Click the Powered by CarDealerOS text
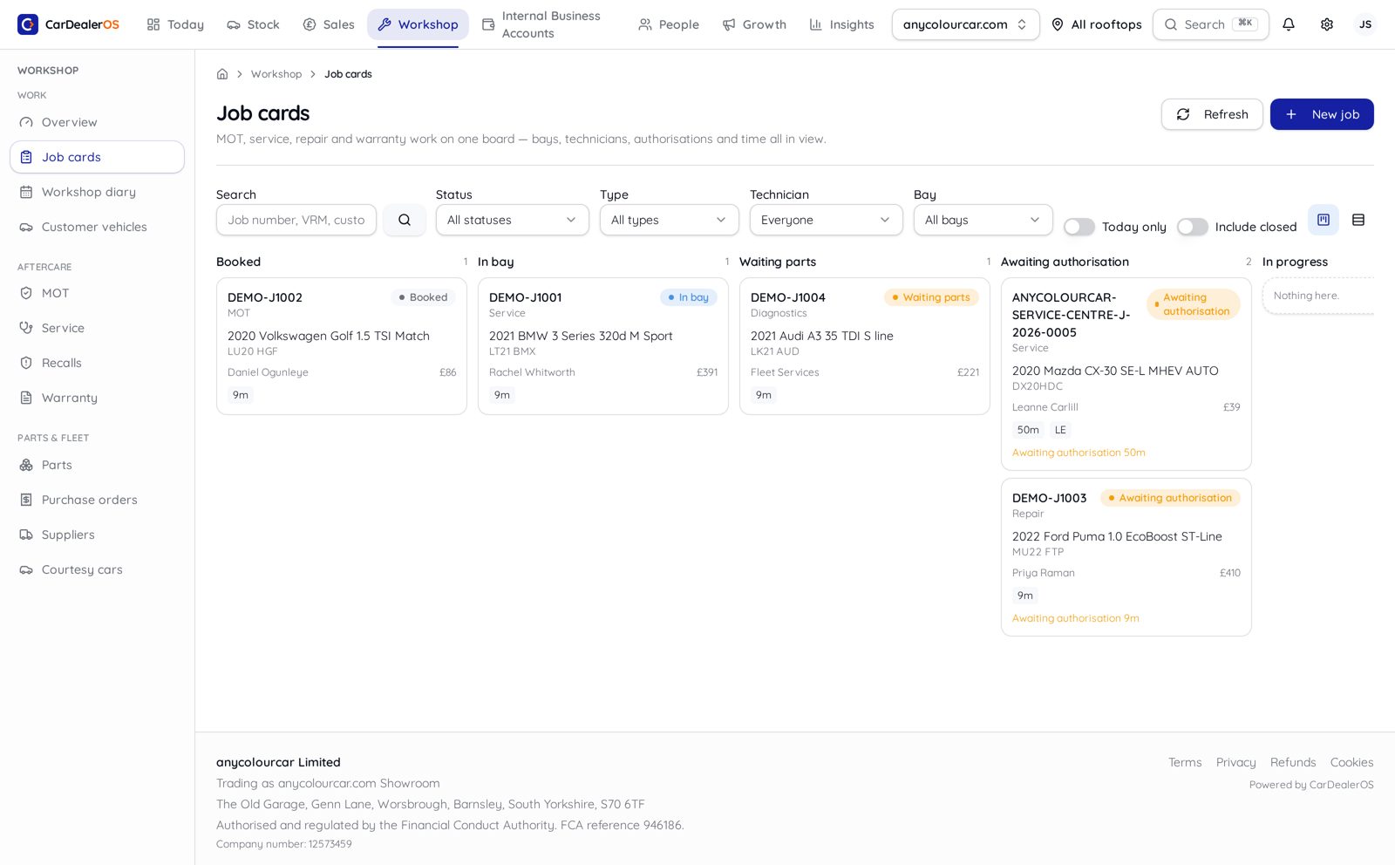Viewport: 1395px width, 865px height. [1311, 785]
